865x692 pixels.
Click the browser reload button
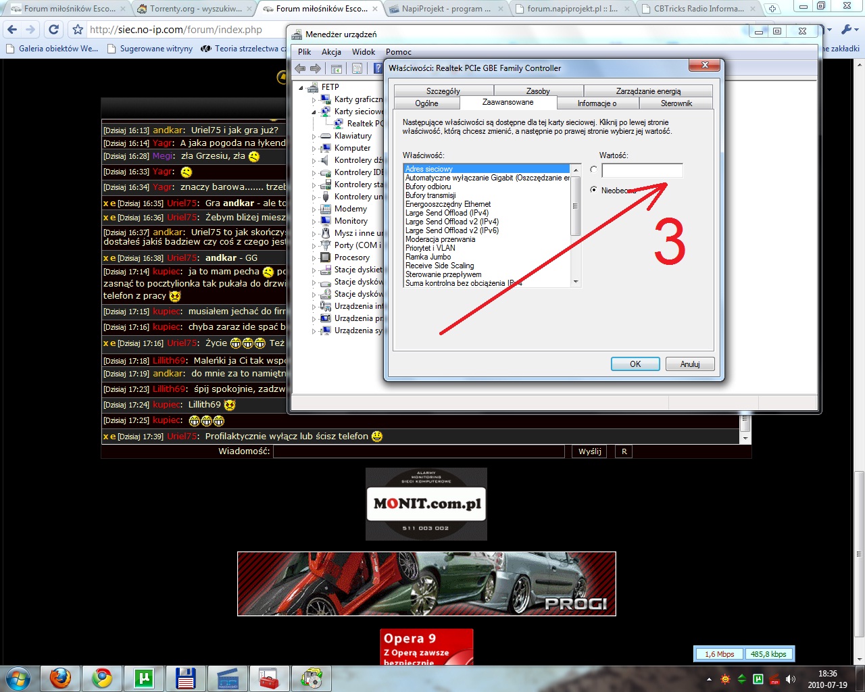(x=54, y=30)
